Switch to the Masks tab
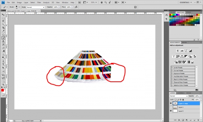The image size is (203, 122). tap(184, 43)
